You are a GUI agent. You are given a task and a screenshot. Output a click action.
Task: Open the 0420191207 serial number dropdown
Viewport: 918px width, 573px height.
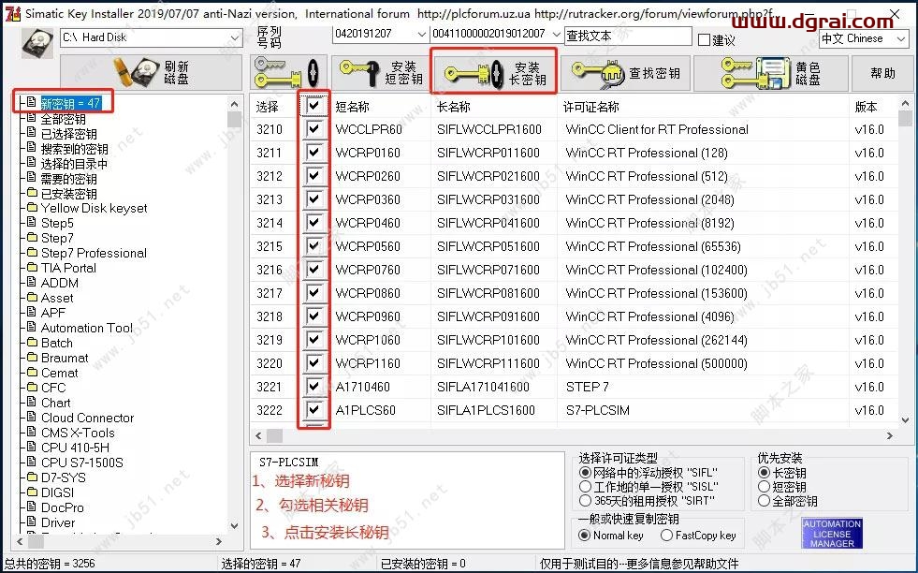pos(421,35)
